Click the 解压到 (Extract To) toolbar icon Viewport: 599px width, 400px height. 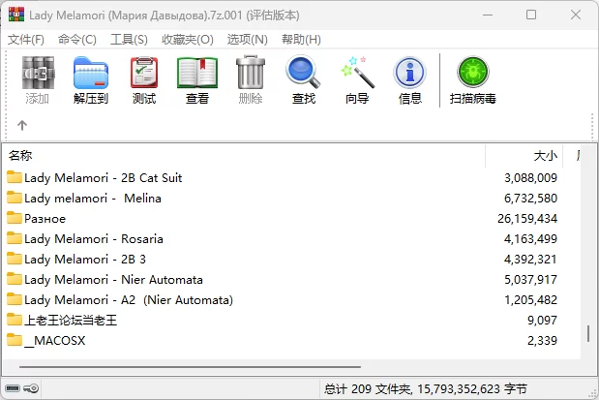point(91,79)
